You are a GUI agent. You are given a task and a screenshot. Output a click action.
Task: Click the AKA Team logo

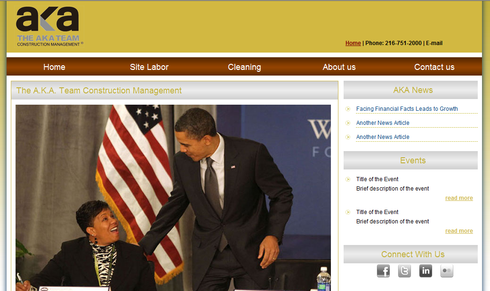[x=48, y=26]
